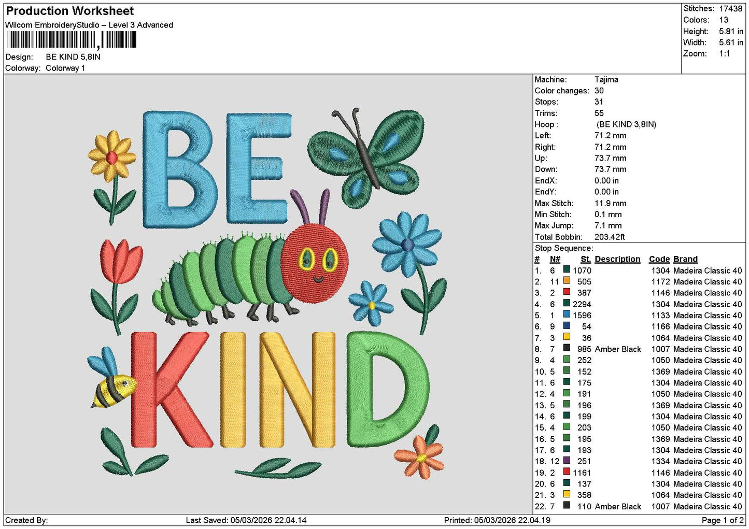This screenshot has height=529, width=749.
Task: Click the 'Code' column header
Action: point(659,259)
